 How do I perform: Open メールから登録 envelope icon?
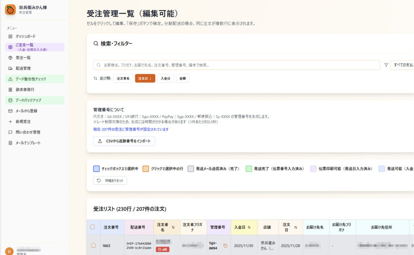click(x=10, y=111)
